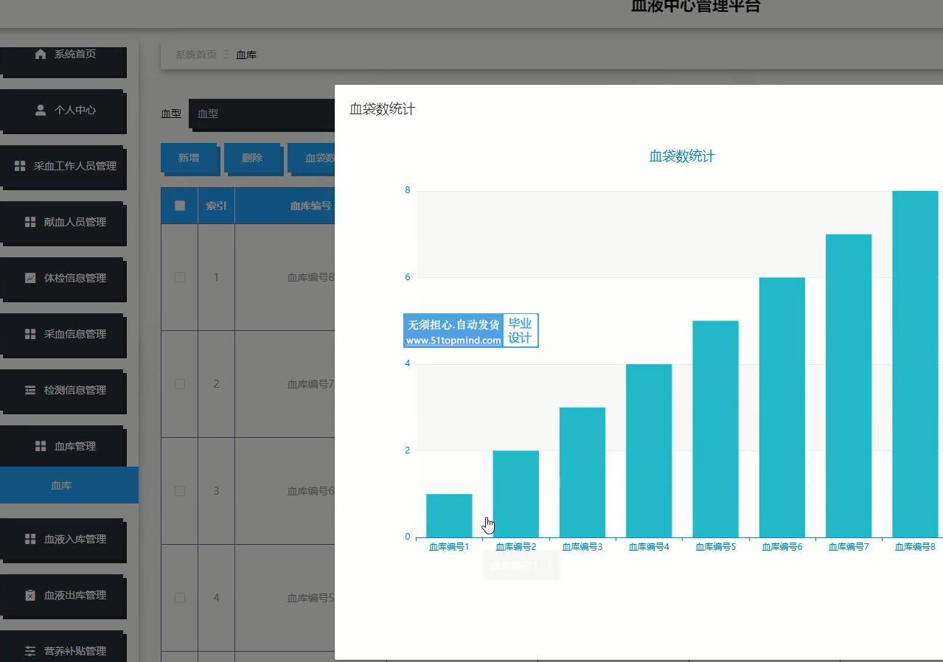Expand 血液入库管理 in the sidebar
The width and height of the screenshot is (943, 662).
point(63,540)
